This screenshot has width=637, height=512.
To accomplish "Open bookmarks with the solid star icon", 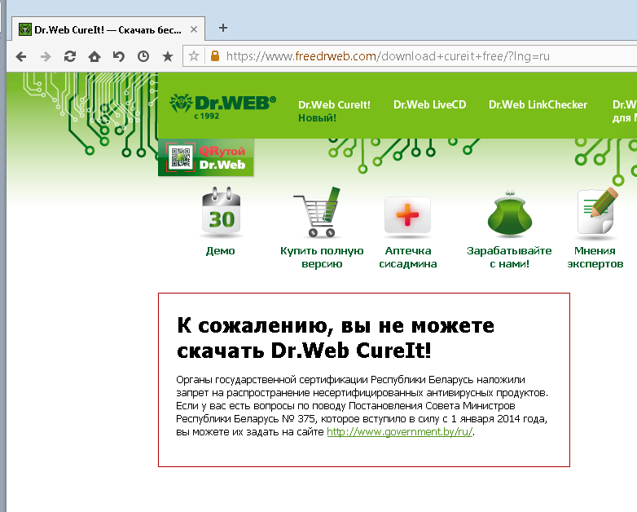I will (167, 56).
